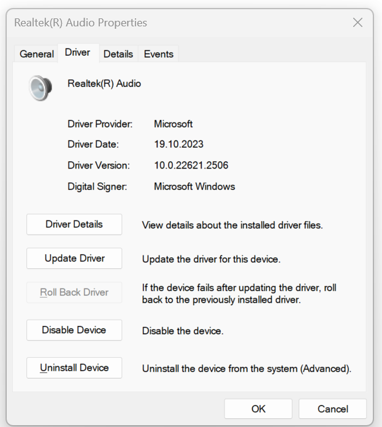Viewport: 382px width, 427px height.
Task: Click the 'Driver Version:' label
Action: click(x=99, y=165)
